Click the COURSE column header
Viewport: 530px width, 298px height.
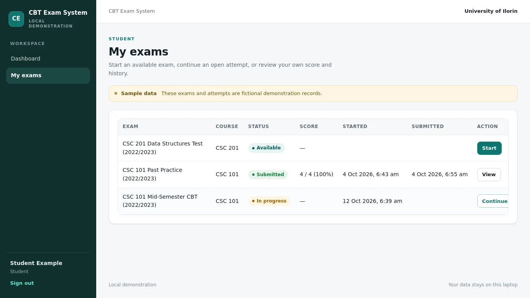tap(227, 126)
